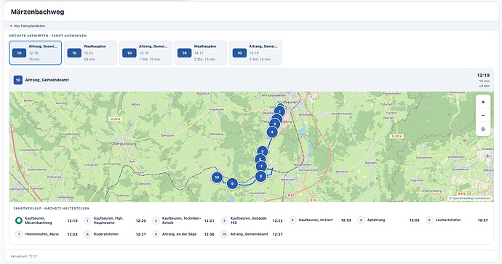Zoom in on the map

[483, 102]
